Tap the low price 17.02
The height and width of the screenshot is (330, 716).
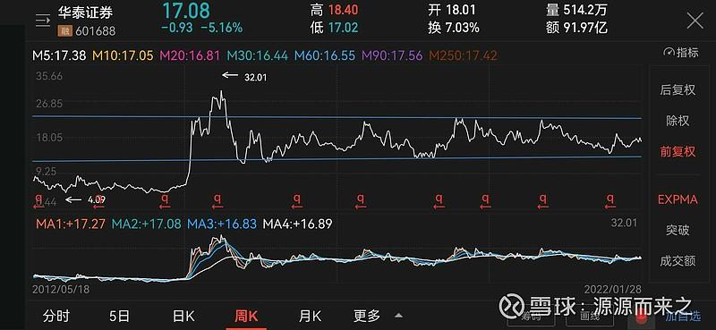[344, 28]
